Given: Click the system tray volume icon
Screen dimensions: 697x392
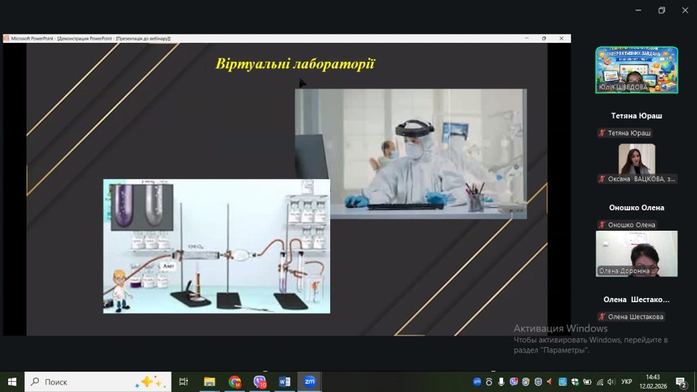Looking at the screenshot, I should [x=611, y=382].
